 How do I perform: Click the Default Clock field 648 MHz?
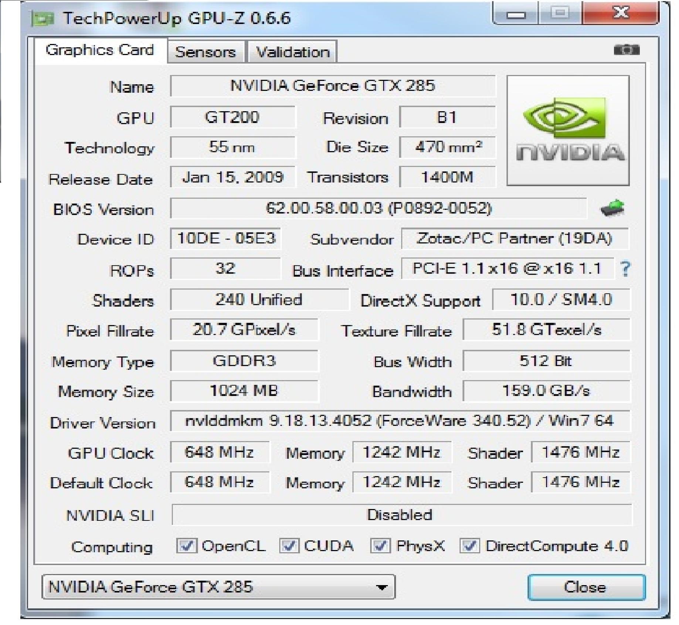click(220, 482)
